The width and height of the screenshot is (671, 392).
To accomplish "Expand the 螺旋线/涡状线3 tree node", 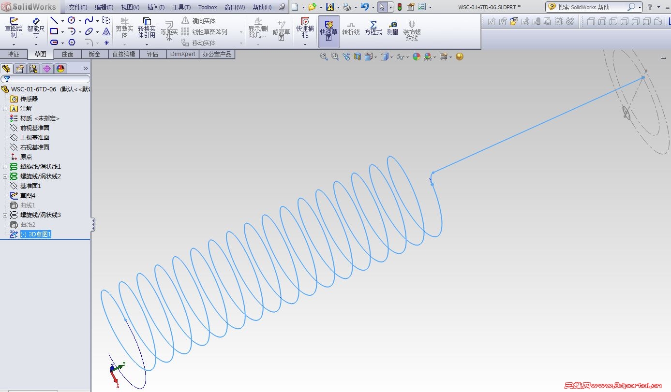I will point(5,215).
